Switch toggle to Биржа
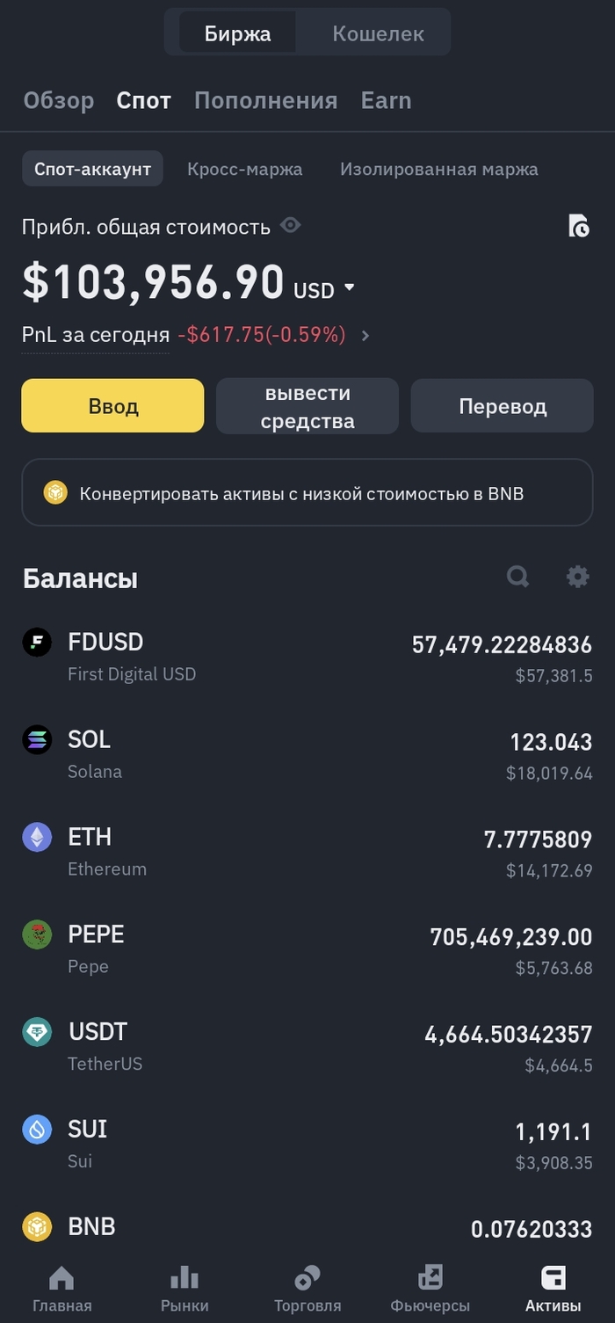 pyautogui.click(x=237, y=34)
